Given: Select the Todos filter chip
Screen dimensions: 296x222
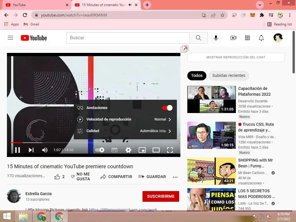Looking at the screenshot, I should tap(197, 75).
